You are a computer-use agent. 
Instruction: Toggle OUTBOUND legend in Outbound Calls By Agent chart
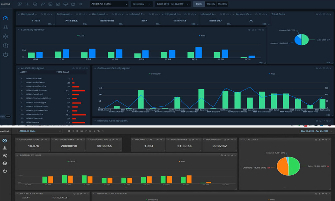155,74
